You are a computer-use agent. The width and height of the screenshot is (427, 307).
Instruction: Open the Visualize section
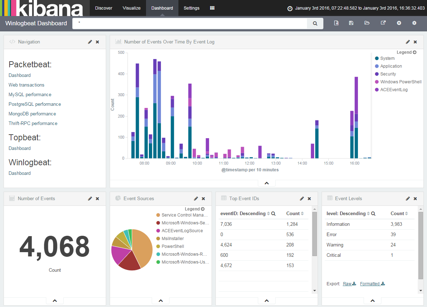(x=131, y=8)
